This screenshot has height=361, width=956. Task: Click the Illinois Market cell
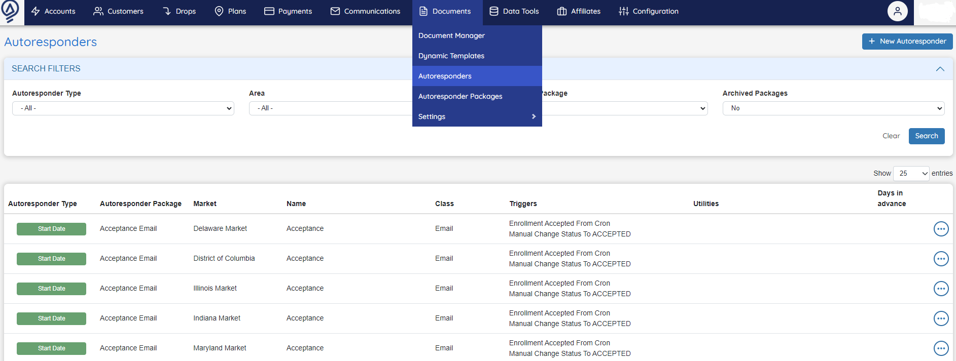(215, 289)
